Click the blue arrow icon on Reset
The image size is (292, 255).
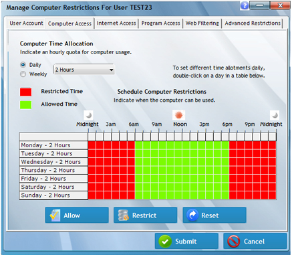point(192,215)
